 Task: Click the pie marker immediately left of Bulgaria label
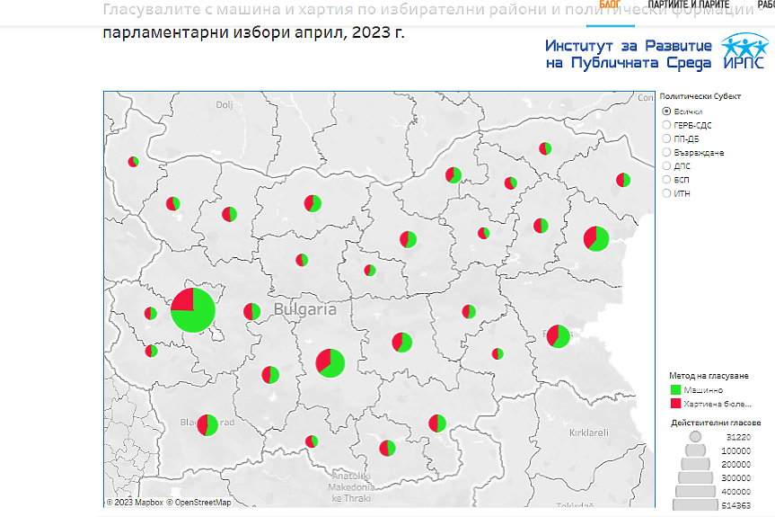tap(251, 311)
